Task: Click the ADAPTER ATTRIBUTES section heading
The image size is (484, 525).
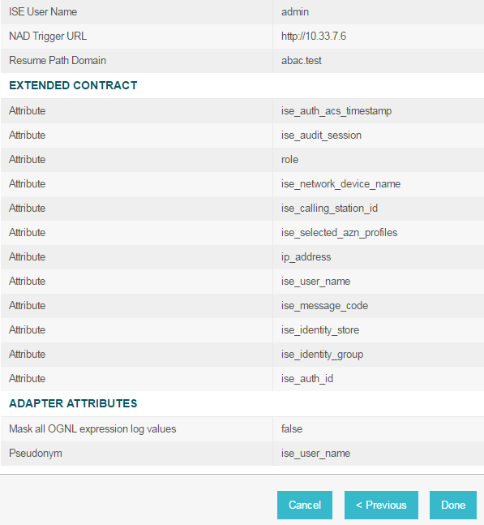Action: (x=73, y=403)
